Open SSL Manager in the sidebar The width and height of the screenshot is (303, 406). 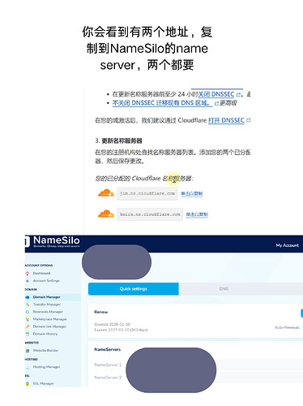43,383
